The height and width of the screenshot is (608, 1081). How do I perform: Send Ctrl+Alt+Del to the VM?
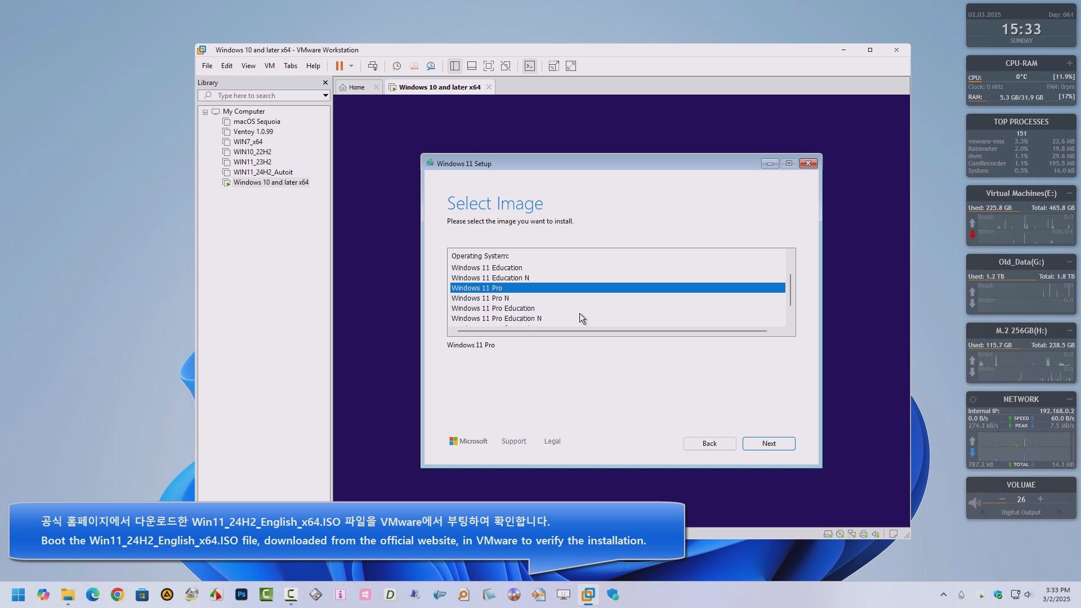(x=373, y=66)
